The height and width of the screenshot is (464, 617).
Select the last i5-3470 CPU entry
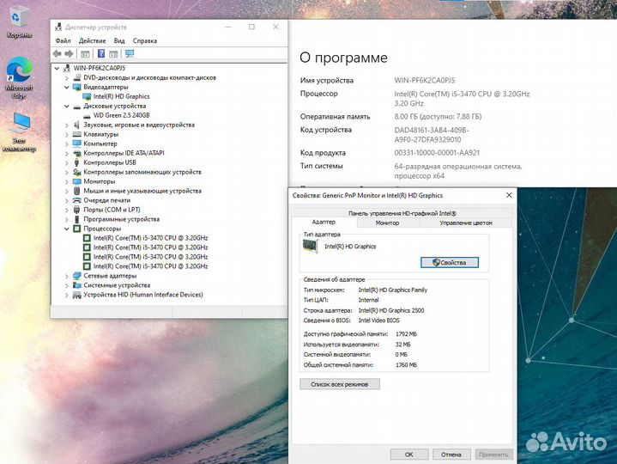pyautogui.click(x=150, y=266)
